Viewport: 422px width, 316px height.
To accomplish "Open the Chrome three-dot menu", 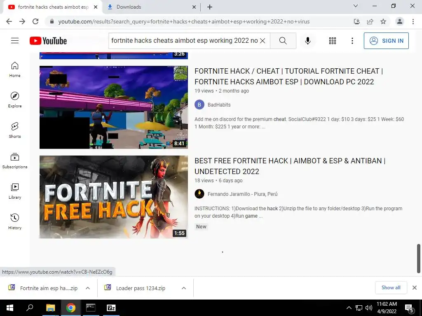I will tap(413, 21).
